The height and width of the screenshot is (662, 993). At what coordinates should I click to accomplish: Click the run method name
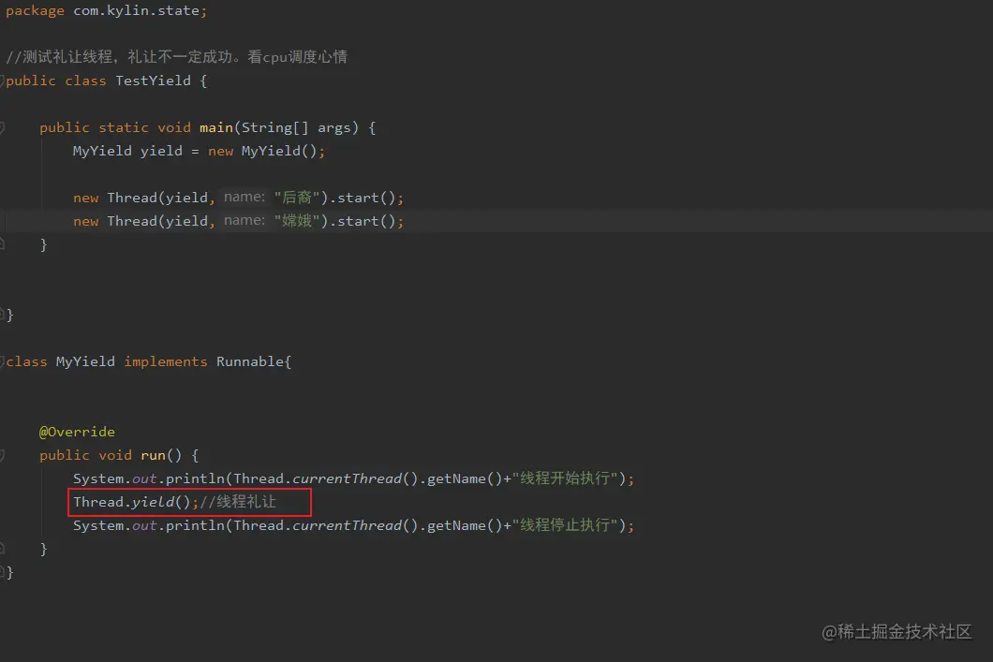pos(153,456)
